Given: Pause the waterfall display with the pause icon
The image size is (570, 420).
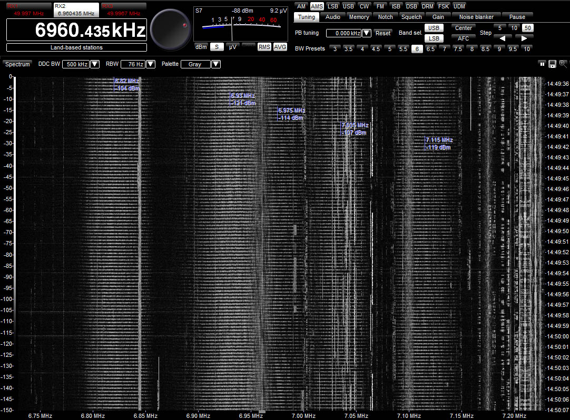Looking at the screenshot, I should tap(542, 64).
